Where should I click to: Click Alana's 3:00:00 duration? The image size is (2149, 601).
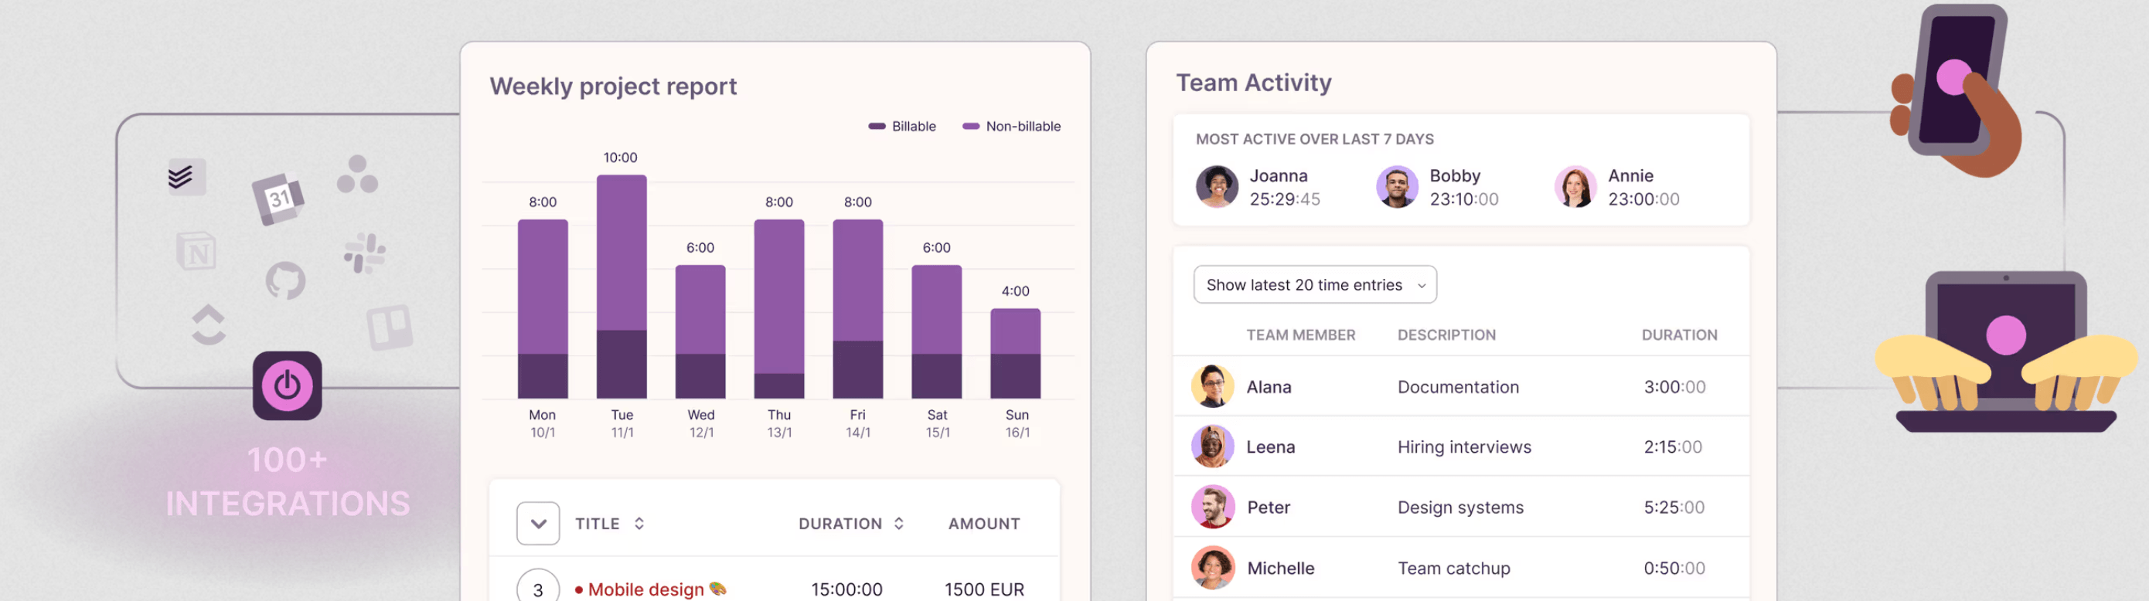(1674, 387)
